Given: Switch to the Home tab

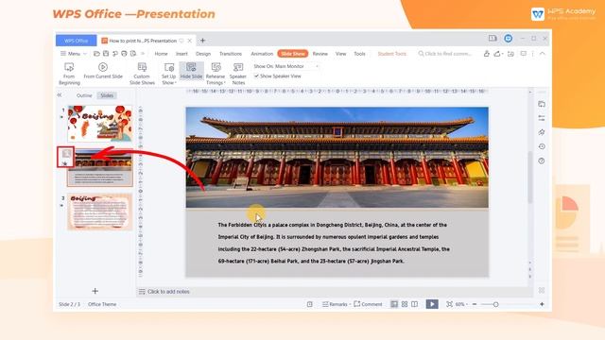Looking at the screenshot, I should click(x=161, y=54).
